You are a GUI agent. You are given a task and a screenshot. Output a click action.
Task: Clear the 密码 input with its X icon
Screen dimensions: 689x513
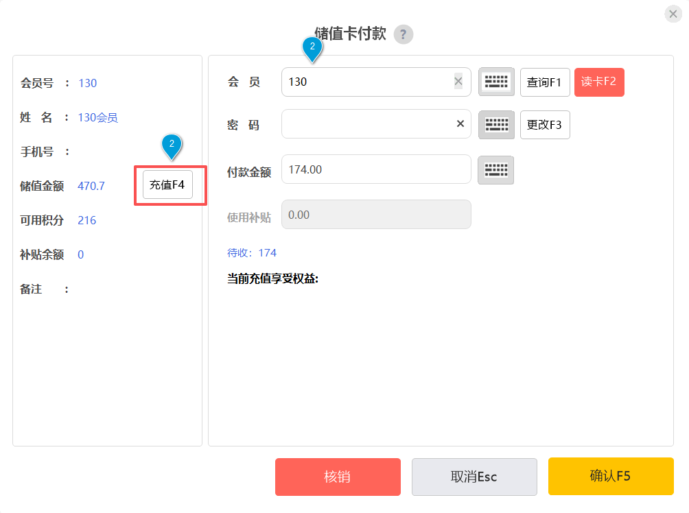[460, 124]
